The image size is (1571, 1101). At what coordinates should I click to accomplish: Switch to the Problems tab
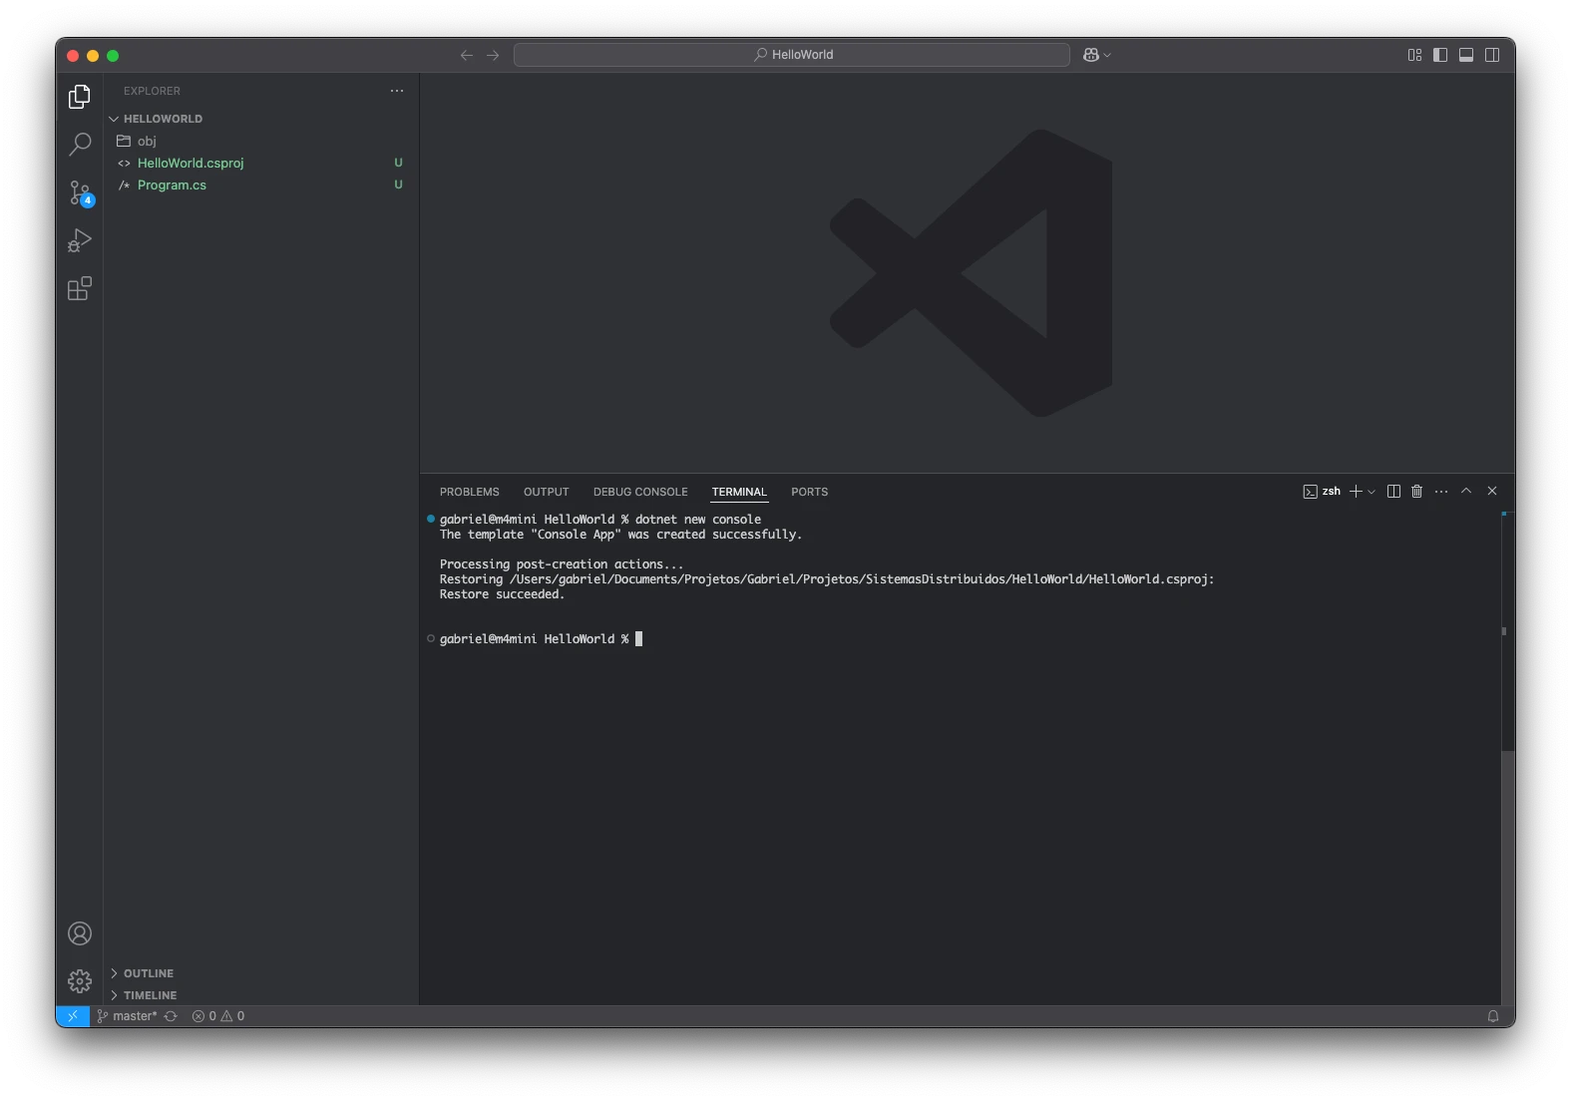click(x=469, y=492)
